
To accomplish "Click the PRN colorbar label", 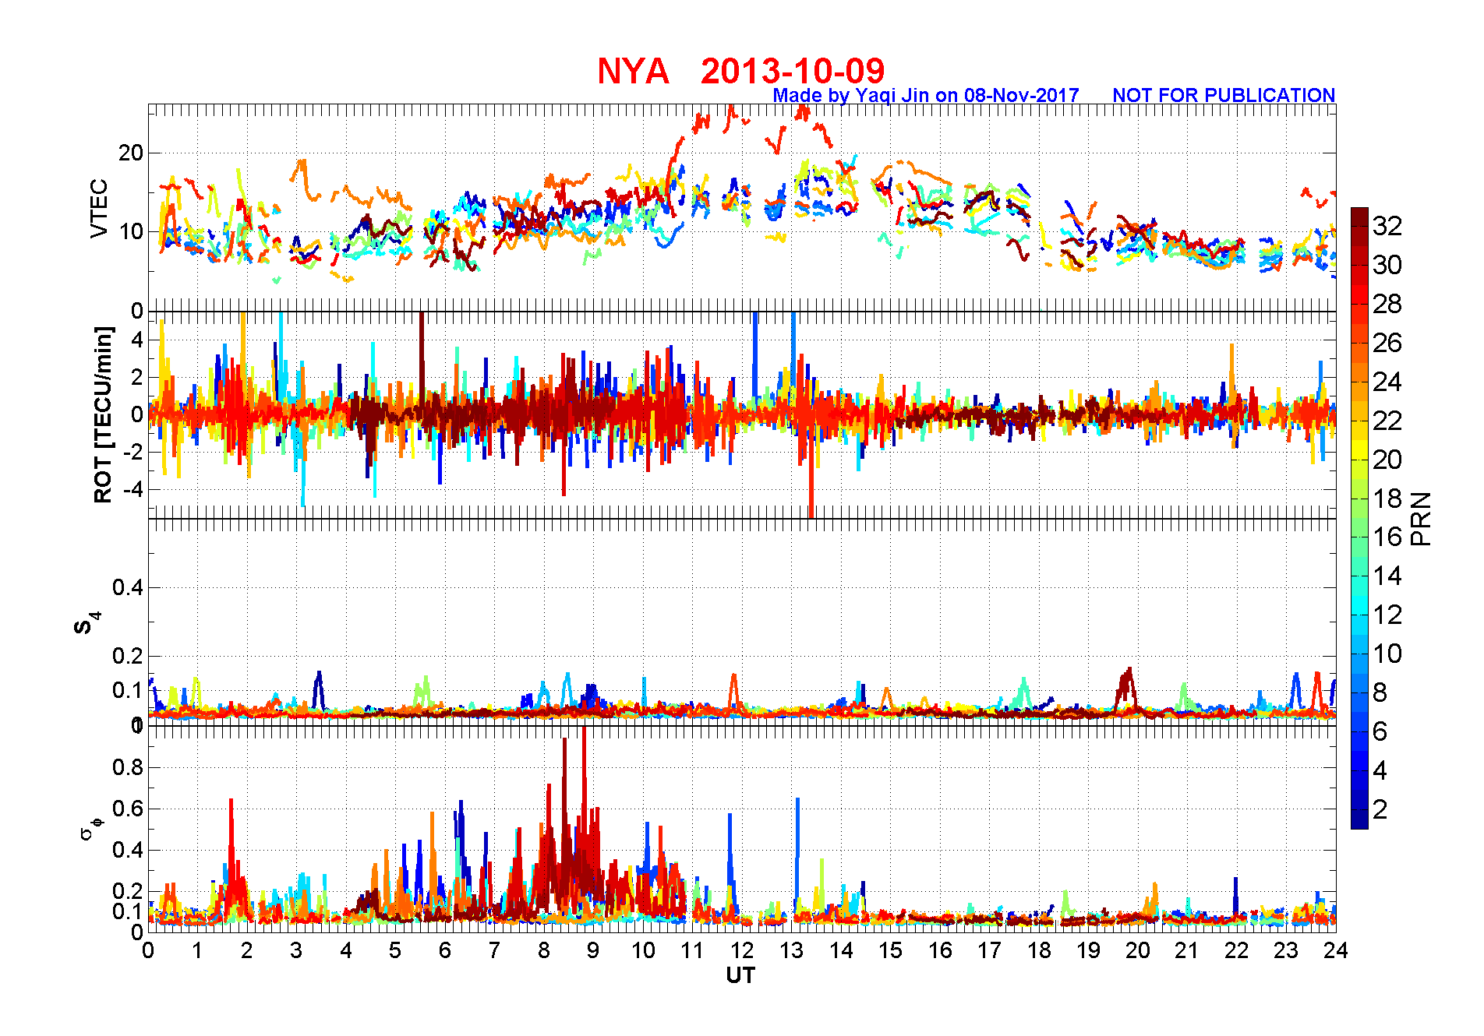I will (1422, 519).
